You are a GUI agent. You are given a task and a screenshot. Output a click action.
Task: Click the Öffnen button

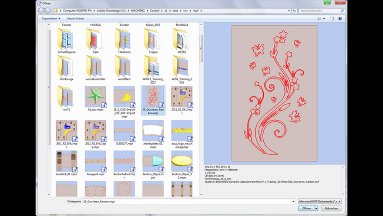306,209
